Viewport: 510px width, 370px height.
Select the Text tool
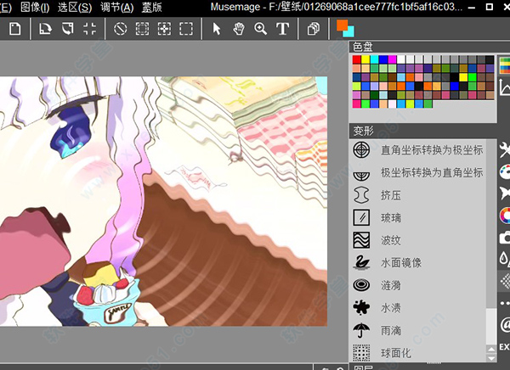(282, 29)
